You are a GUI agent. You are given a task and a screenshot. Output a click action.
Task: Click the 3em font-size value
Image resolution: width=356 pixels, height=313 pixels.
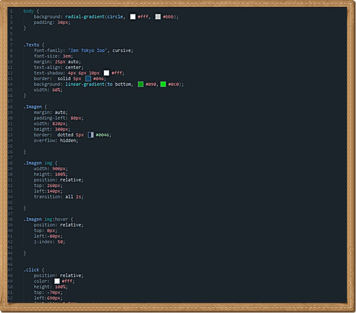click(x=67, y=56)
